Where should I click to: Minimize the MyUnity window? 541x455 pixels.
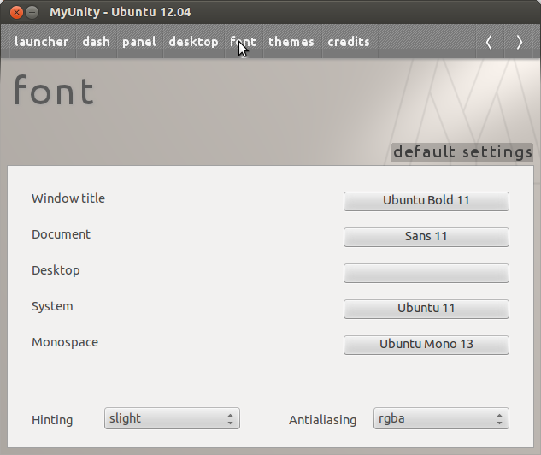pos(32,12)
